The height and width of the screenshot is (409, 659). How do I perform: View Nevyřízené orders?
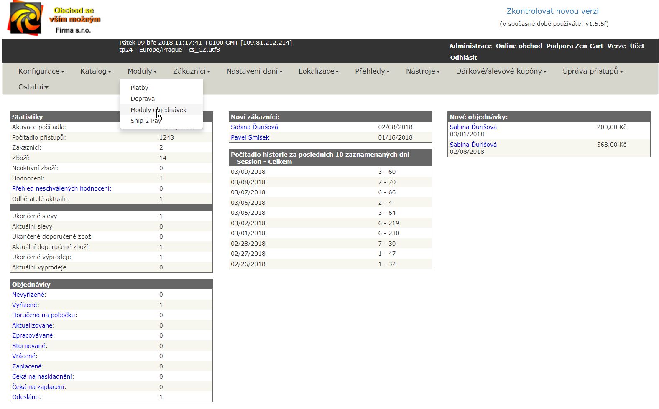[x=29, y=295]
